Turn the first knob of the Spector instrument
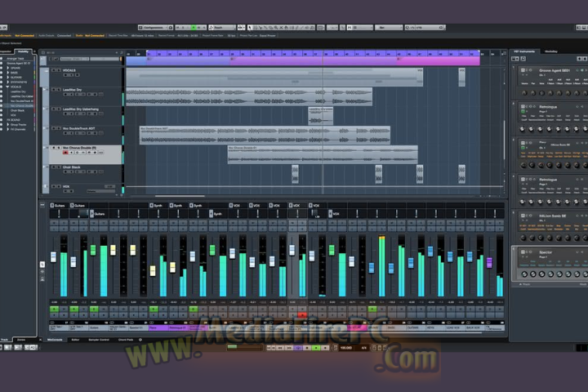Viewport: 588px width, 392px height. click(524, 274)
